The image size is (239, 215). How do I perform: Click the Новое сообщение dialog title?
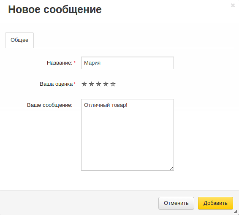(x=55, y=9)
